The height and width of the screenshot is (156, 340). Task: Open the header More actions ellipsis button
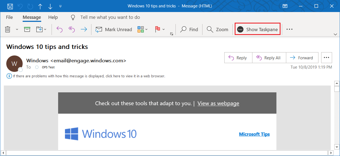[x=327, y=58]
